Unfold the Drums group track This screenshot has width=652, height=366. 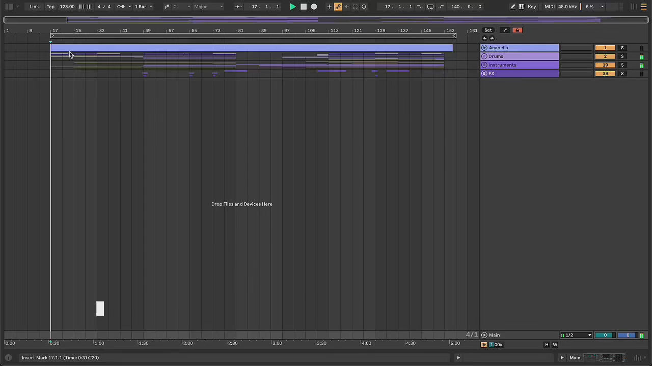(484, 56)
